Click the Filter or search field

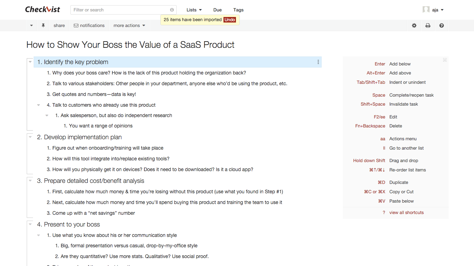(120, 10)
